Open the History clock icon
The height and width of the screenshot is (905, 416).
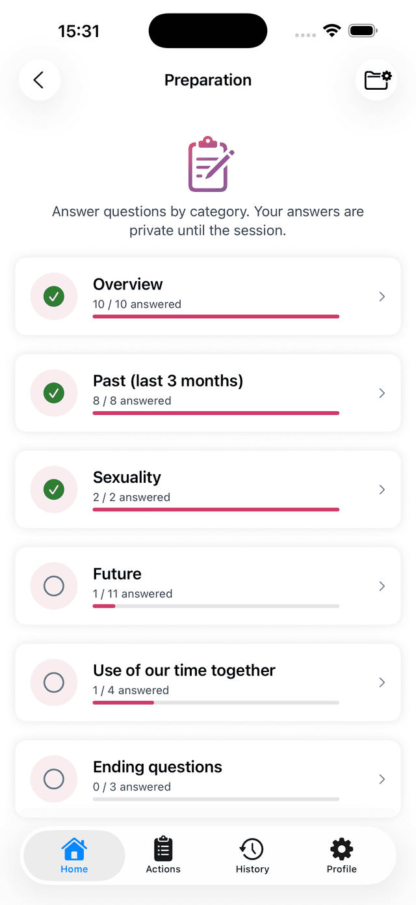click(x=252, y=848)
